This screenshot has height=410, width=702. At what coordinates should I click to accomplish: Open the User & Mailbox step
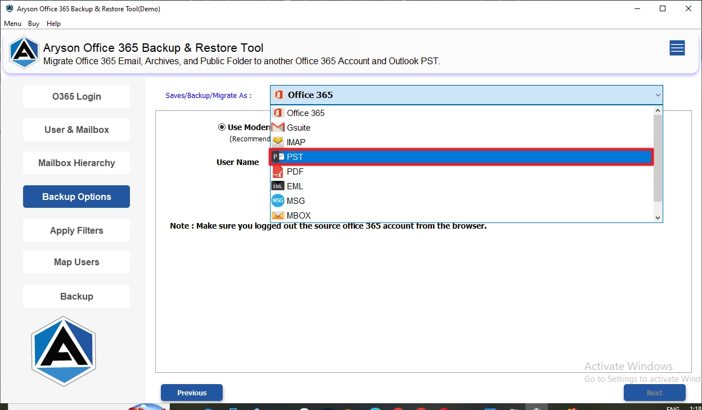pyautogui.click(x=76, y=130)
